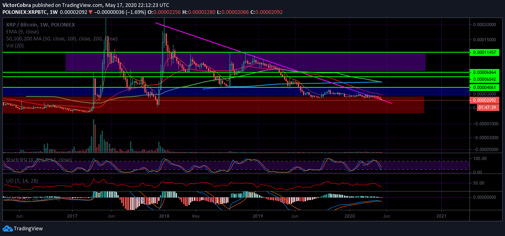Click the May label on the time axis
The width and height of the screenshot is (505, 236).
point(195,215)
